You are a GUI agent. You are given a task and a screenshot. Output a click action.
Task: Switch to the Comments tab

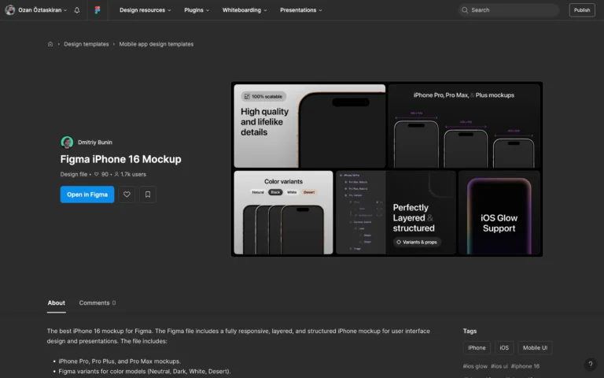97,302
